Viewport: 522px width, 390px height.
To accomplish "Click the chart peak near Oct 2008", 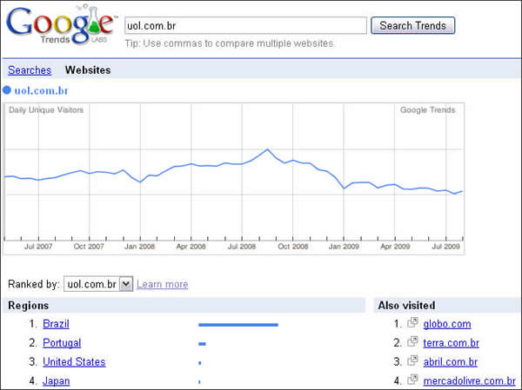I will point(267,149).
